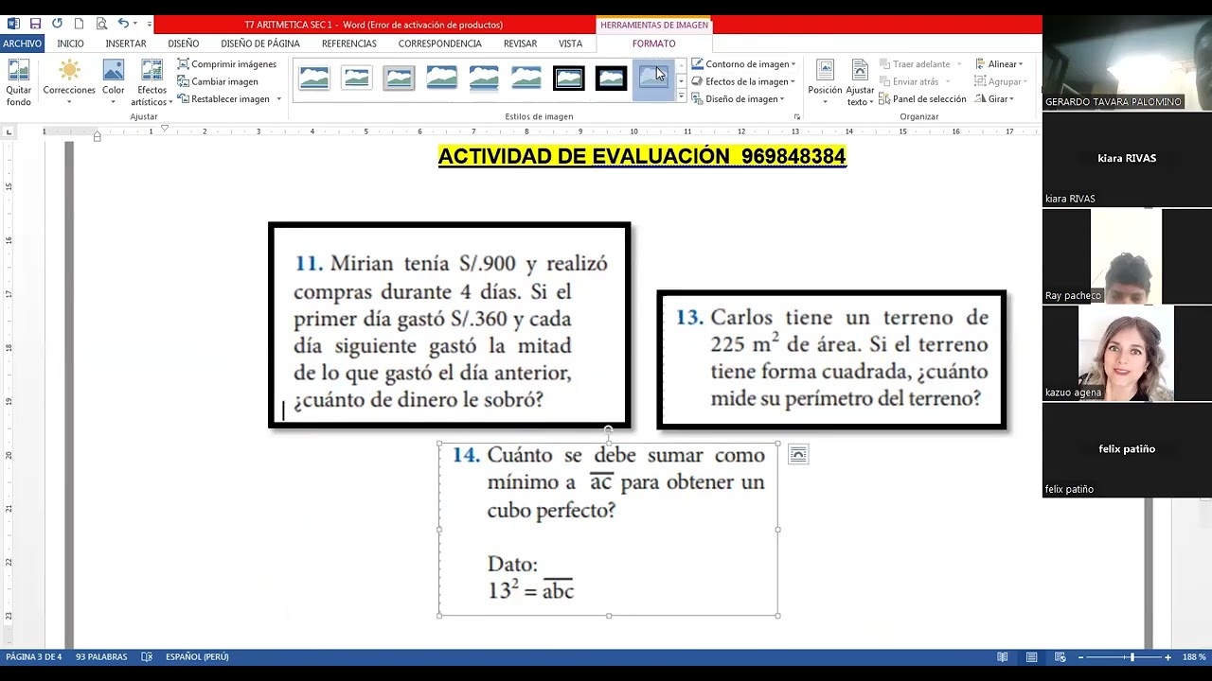Open Efectos artísticos menu
Image resolution: width=1212 pixels, height=681 pixels.
coord(151,83)
